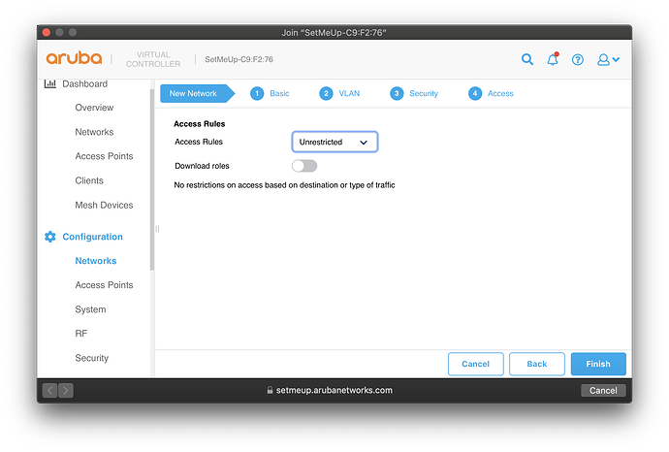Open the Access Rules Unrestricted dropdown
Screen dimensions: 669x452
pos(334,142)
